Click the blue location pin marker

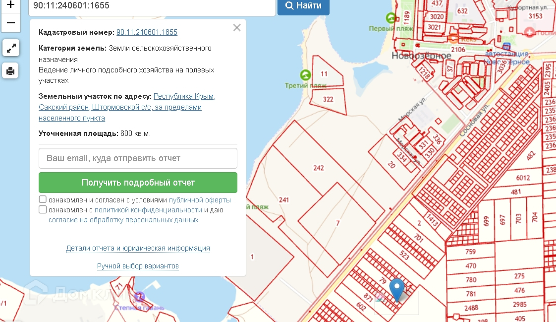[x=397, y=290]
